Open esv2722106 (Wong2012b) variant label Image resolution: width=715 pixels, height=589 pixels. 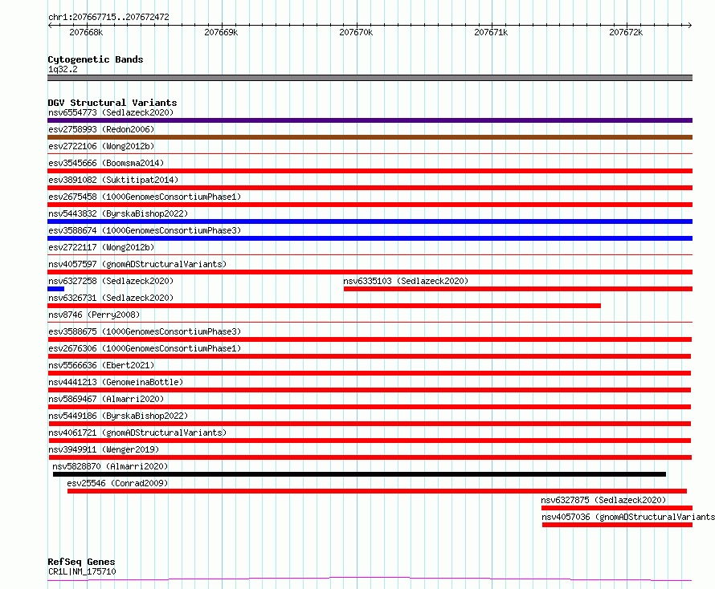[101, 146]
